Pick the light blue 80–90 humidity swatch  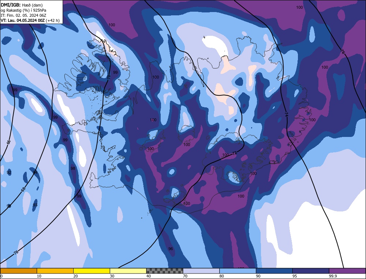pyautogui.click(x=238, y=271)
